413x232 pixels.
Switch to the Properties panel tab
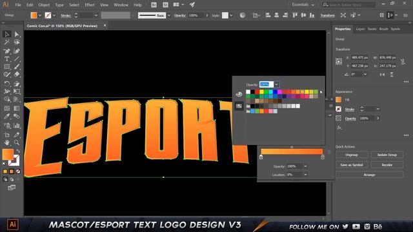tap(343, 29)
